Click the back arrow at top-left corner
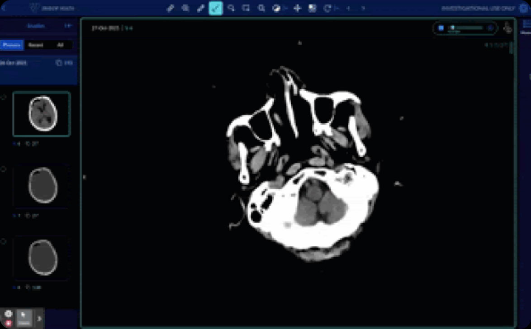 pyautogui.click(x=4, y=8)
